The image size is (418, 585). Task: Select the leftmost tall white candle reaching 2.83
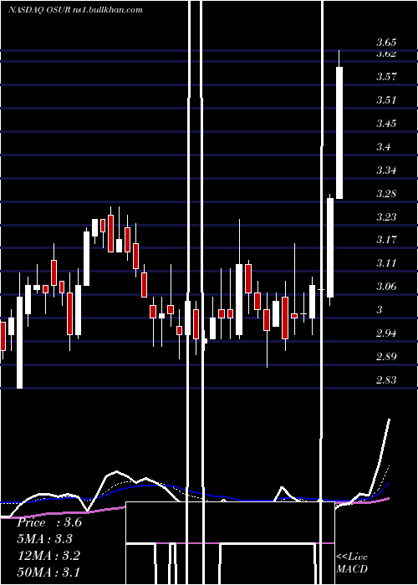pyautogui.click(x=19, y=343)
